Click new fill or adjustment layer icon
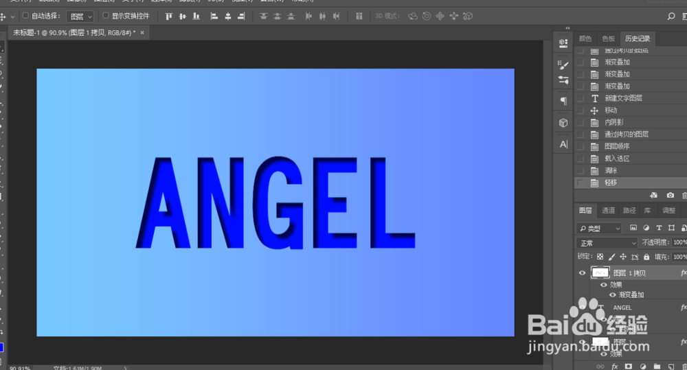 [x=643, y=366]
